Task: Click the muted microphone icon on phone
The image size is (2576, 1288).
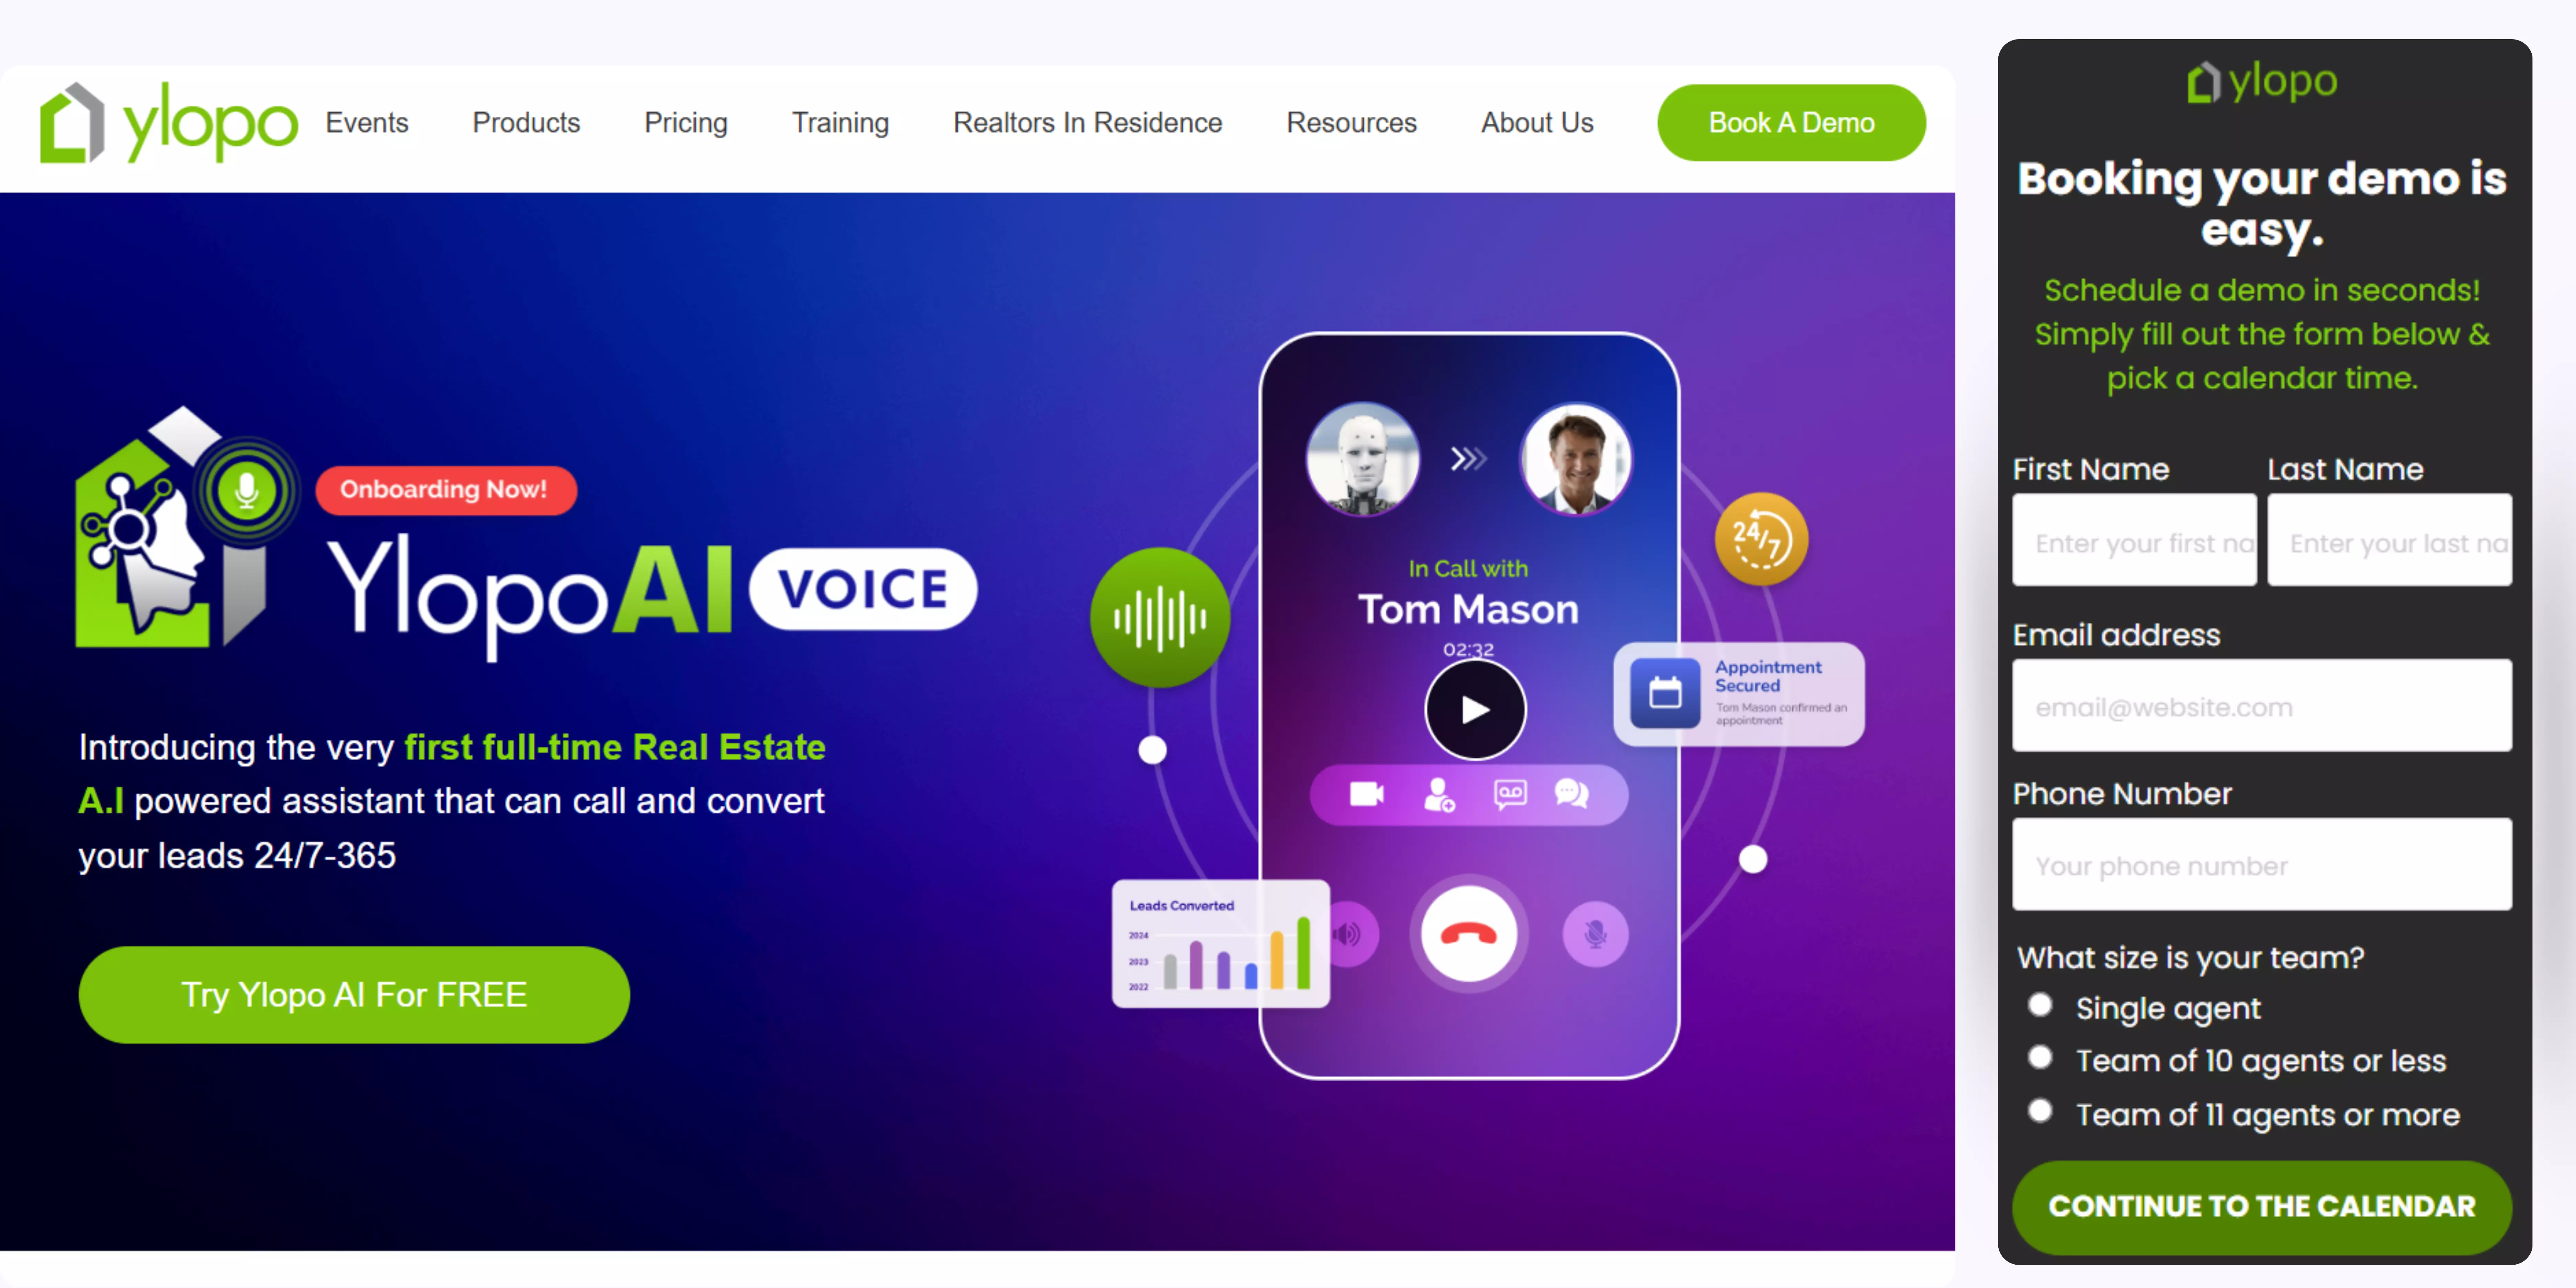Action: 1596,934
